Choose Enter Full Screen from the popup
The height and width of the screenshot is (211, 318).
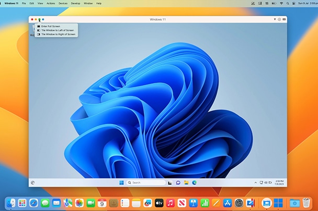(56, 26)
